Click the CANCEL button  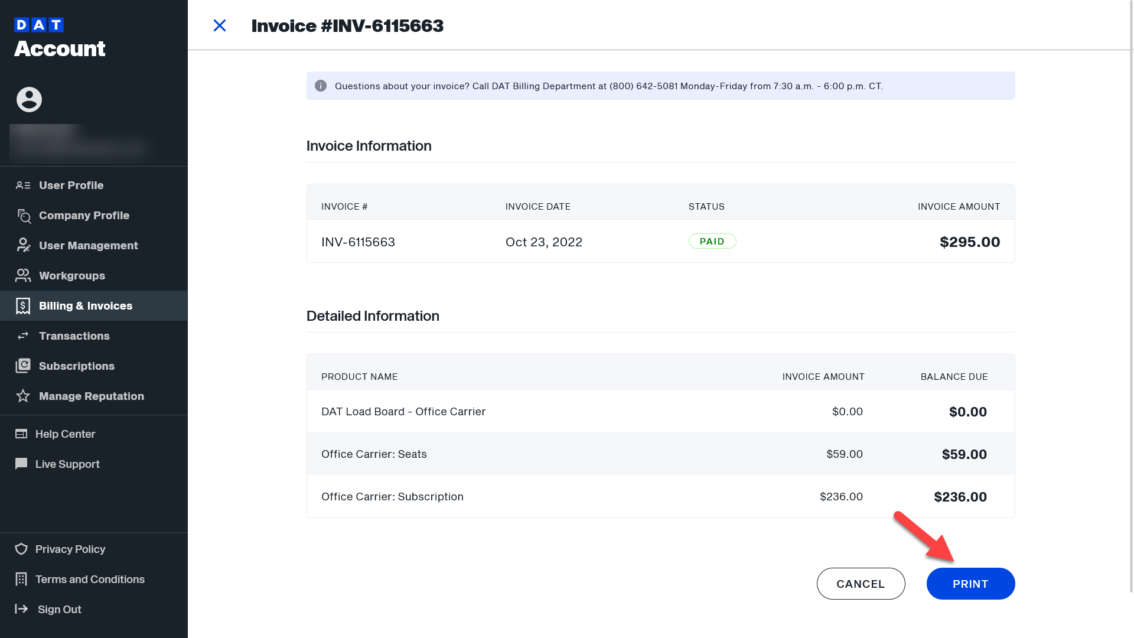click(861, 584)
